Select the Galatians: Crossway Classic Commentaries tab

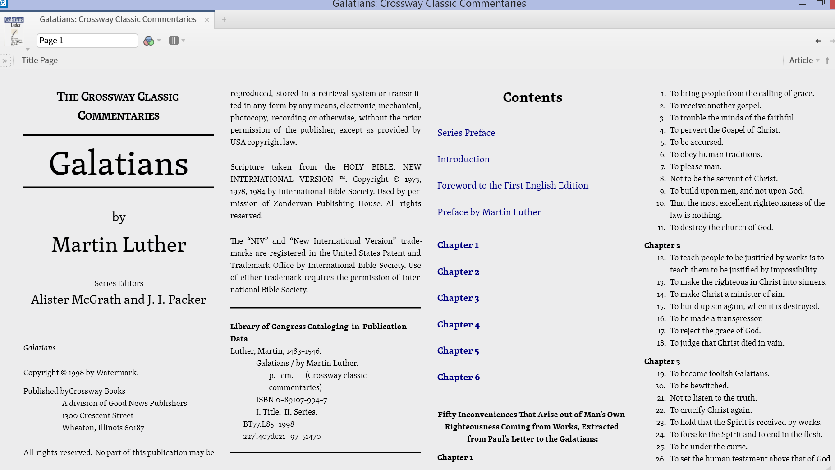[118, 19]
